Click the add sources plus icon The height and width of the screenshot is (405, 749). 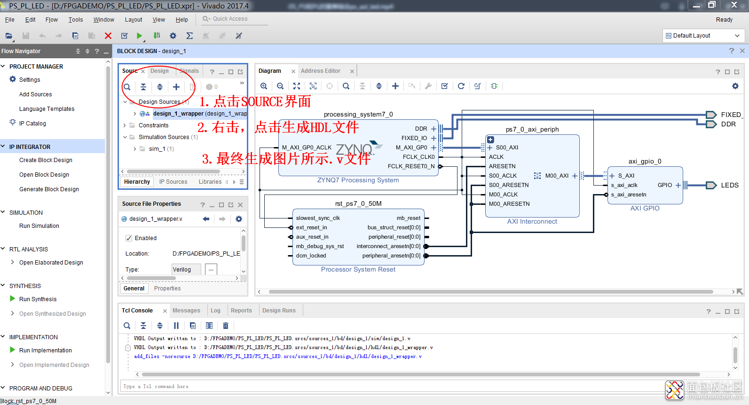pos(176,87)
